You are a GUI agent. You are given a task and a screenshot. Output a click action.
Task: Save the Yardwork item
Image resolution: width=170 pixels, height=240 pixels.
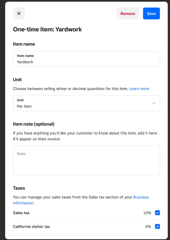pyautogui.click(x=151, y=14)
